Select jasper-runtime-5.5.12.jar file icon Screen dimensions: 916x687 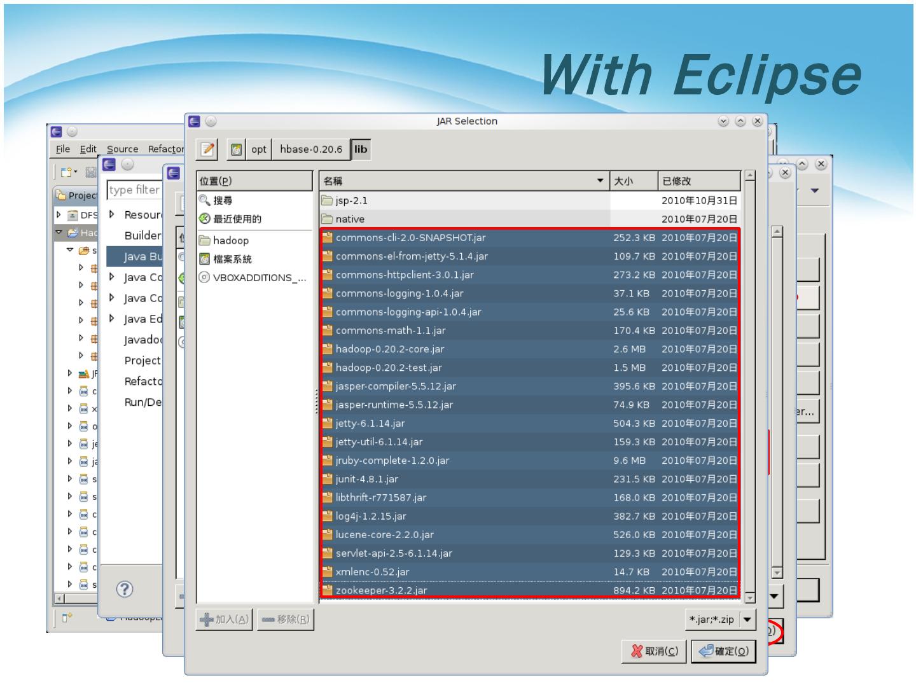[328, 405]
